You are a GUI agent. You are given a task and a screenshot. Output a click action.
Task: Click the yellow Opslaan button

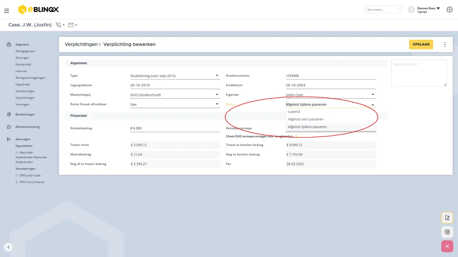click(421, 45)
